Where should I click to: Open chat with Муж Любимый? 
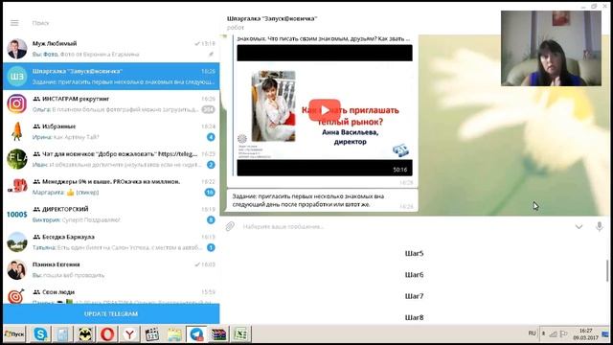(x=111, y=49)
